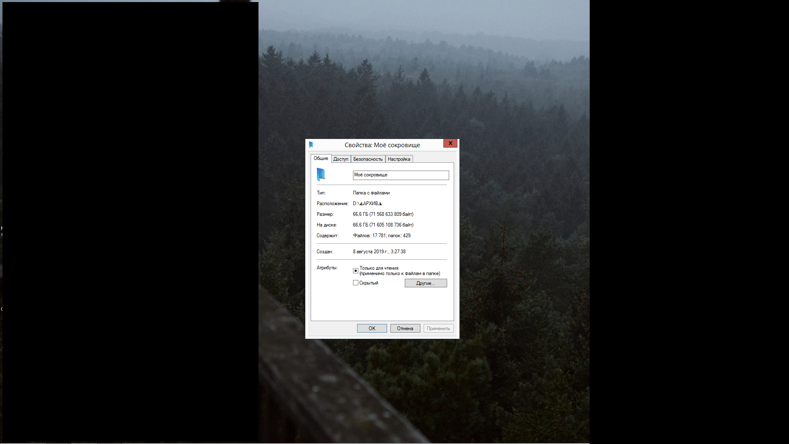Toggle the 'Только для чтения' checkbox

click(355, 271)
